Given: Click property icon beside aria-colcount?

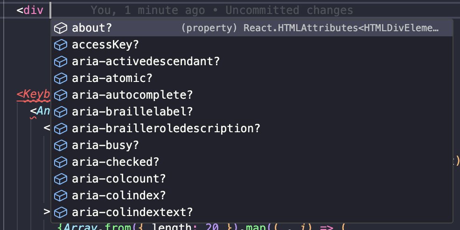Looking at the screenshot, I should [61, 179].
